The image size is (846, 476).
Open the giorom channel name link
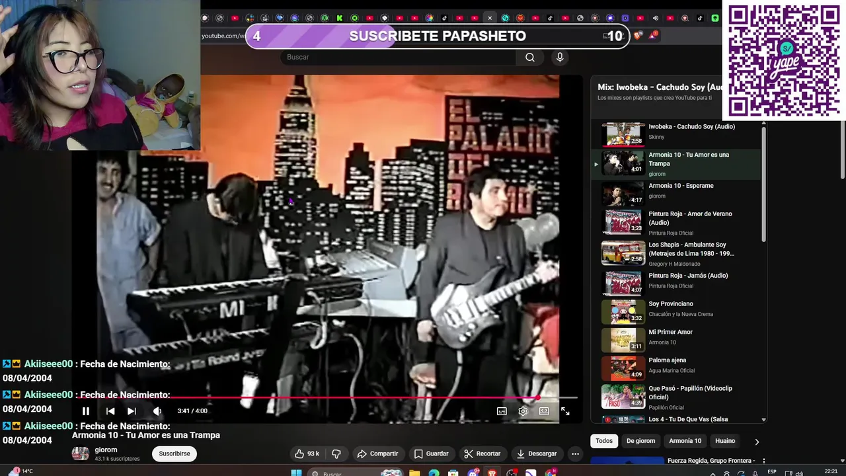(x=106, y=450)
